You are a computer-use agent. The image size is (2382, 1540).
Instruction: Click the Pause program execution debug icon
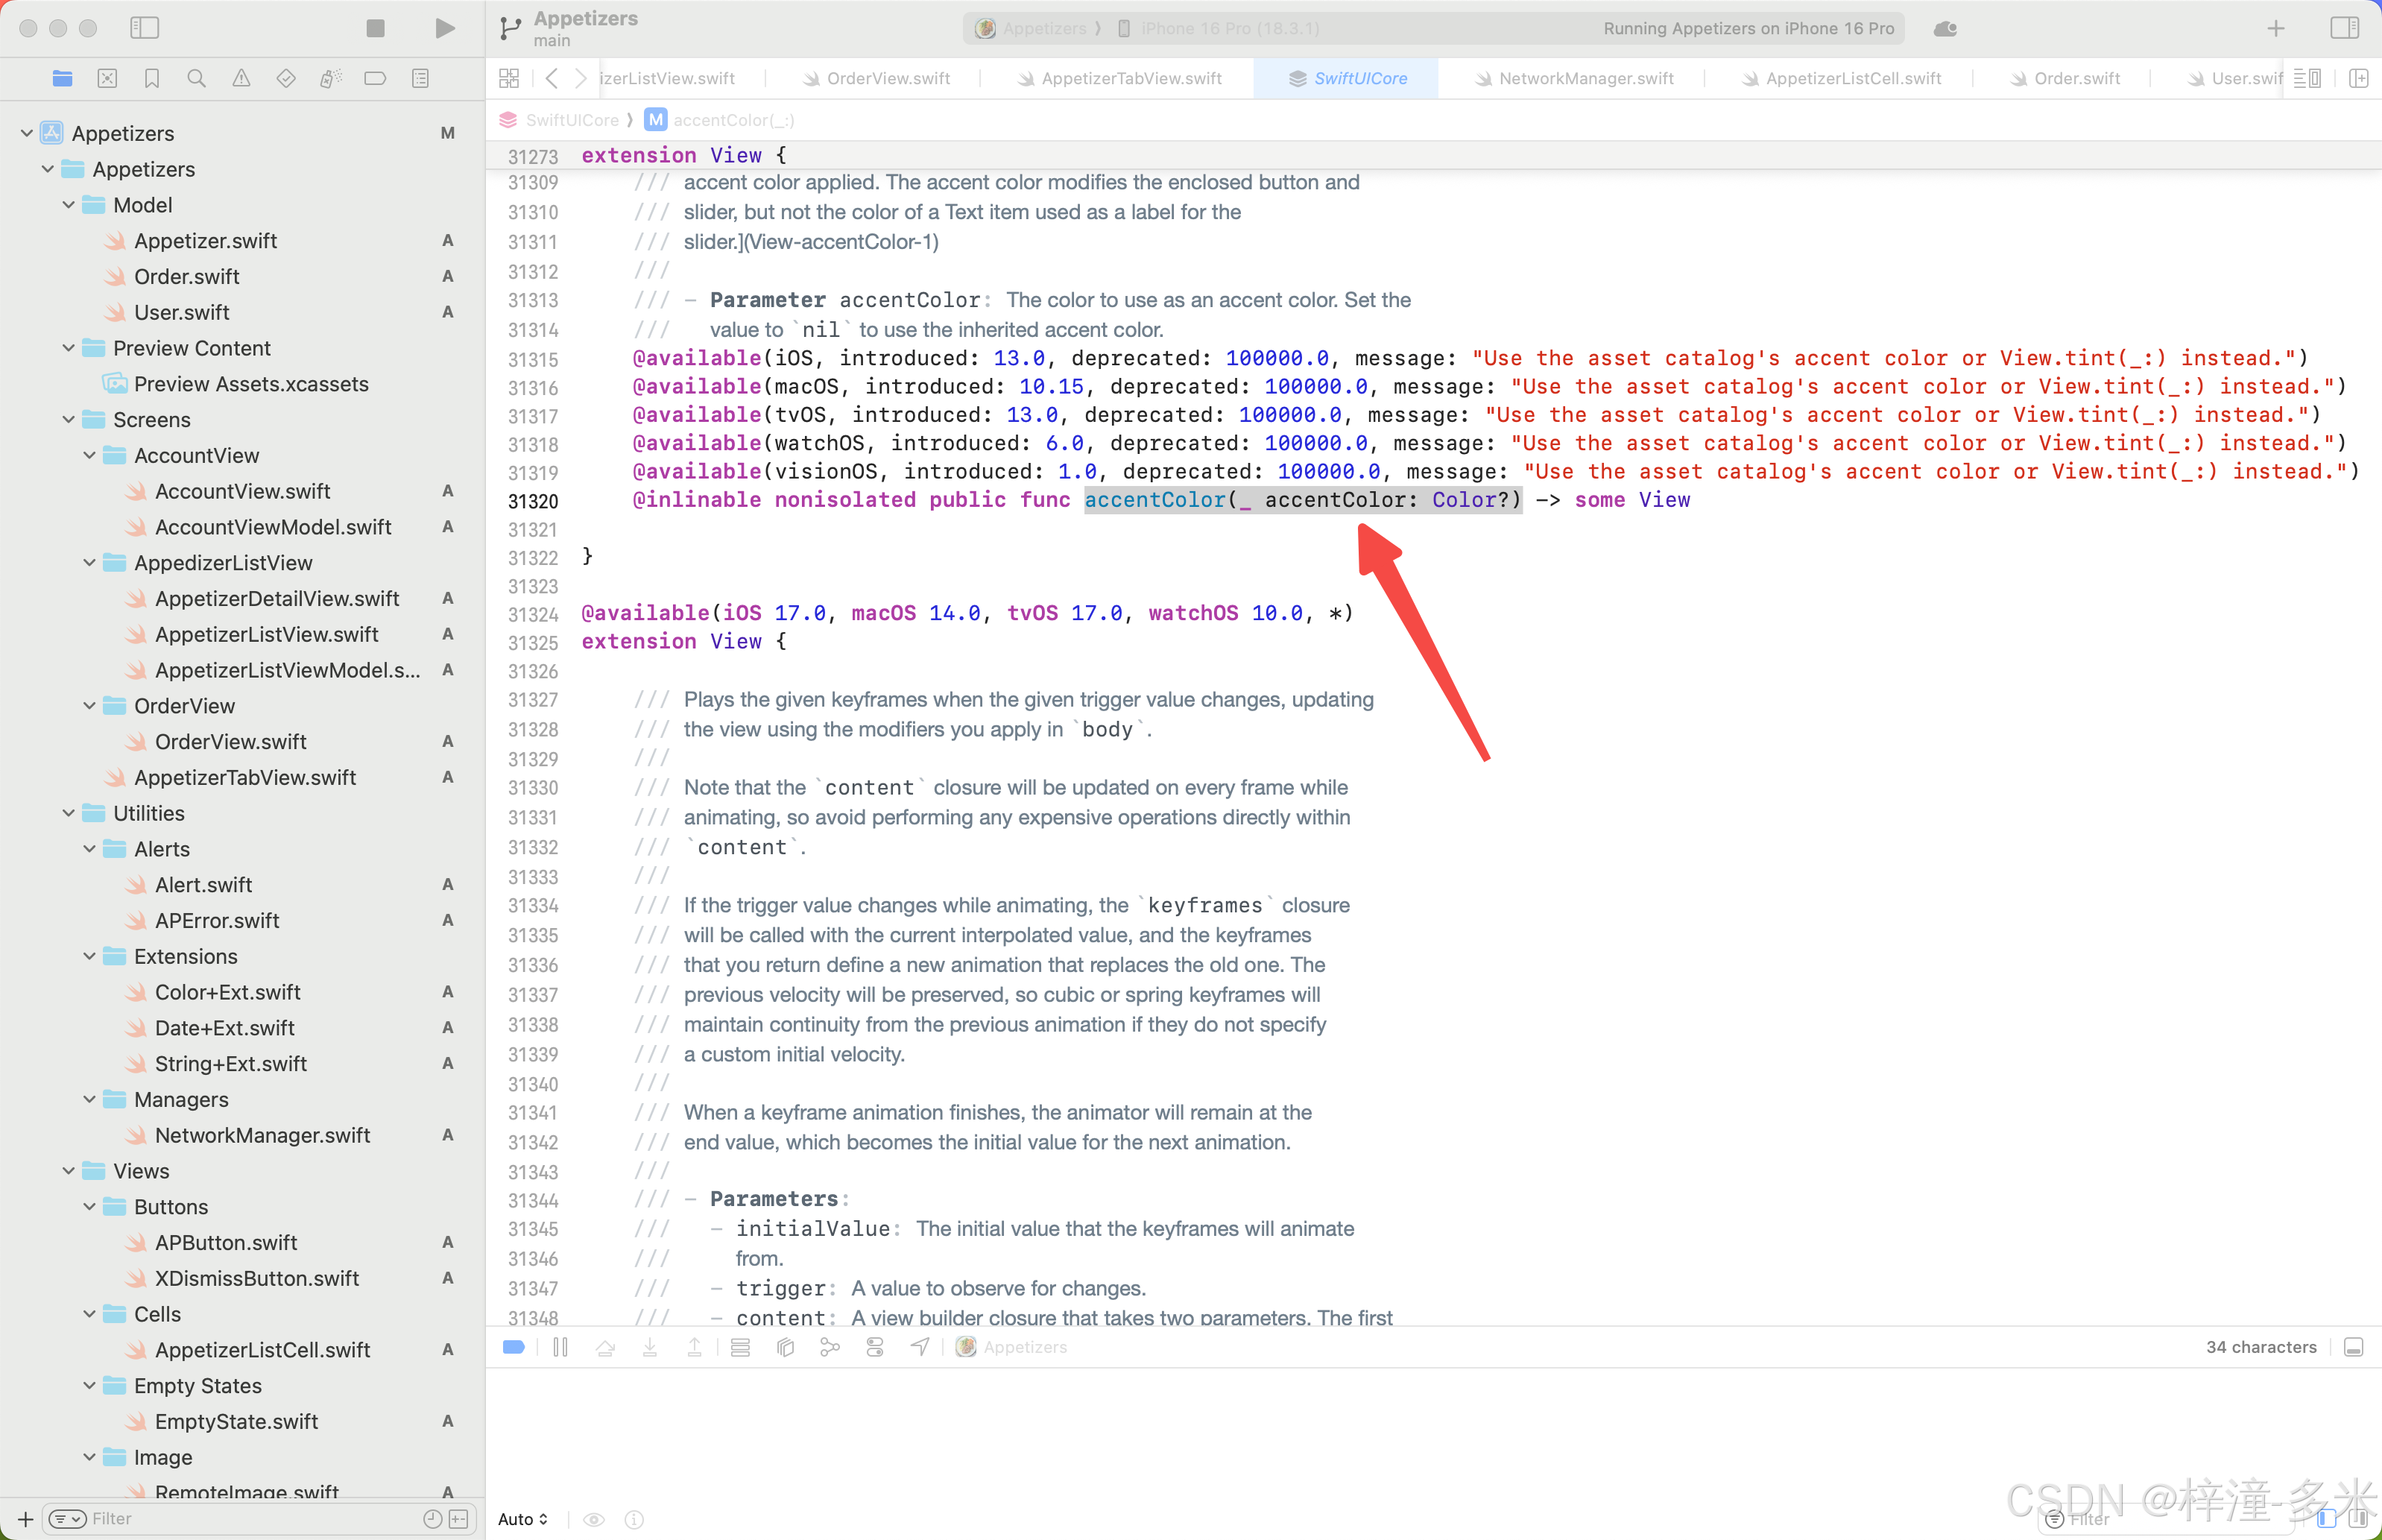point(560,1347)
